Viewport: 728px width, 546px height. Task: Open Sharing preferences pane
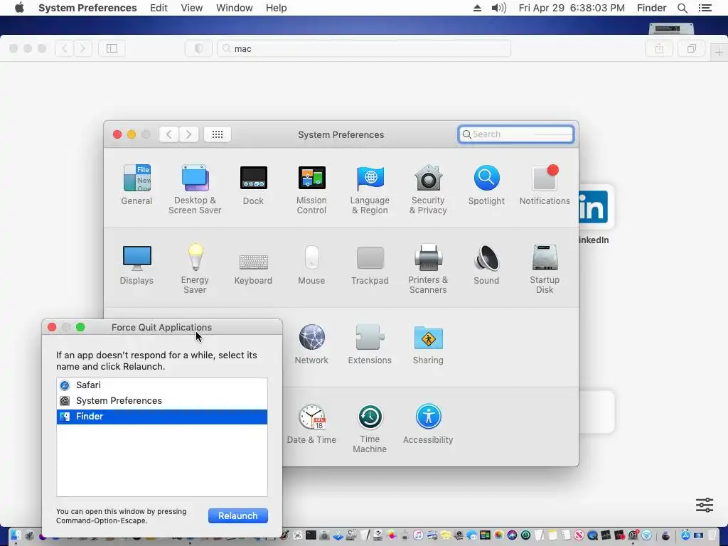coord(428,344)
